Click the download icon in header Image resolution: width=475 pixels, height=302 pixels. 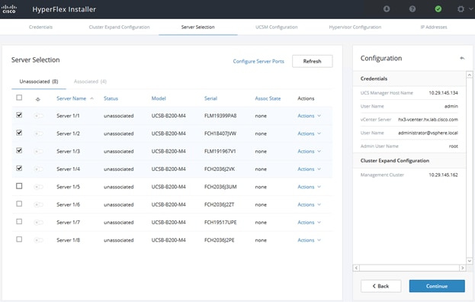click(x=387, y=9)
